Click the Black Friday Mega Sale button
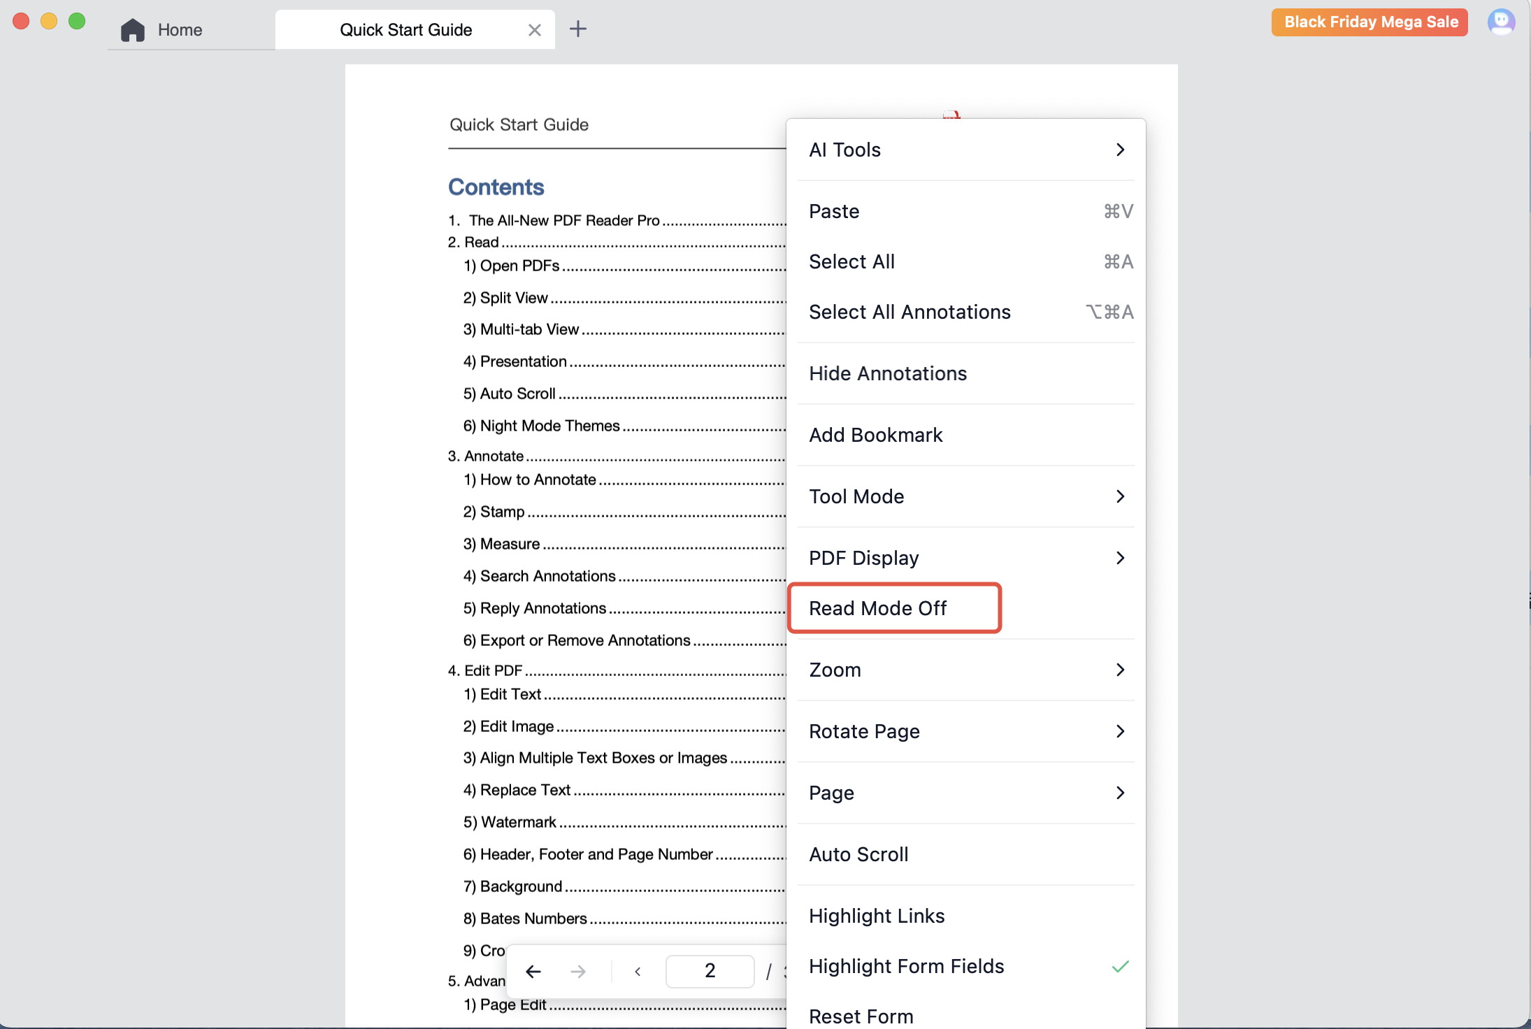Image resolution: width=1531 pixels, height=1029 pixels. tap(1370, 22)
